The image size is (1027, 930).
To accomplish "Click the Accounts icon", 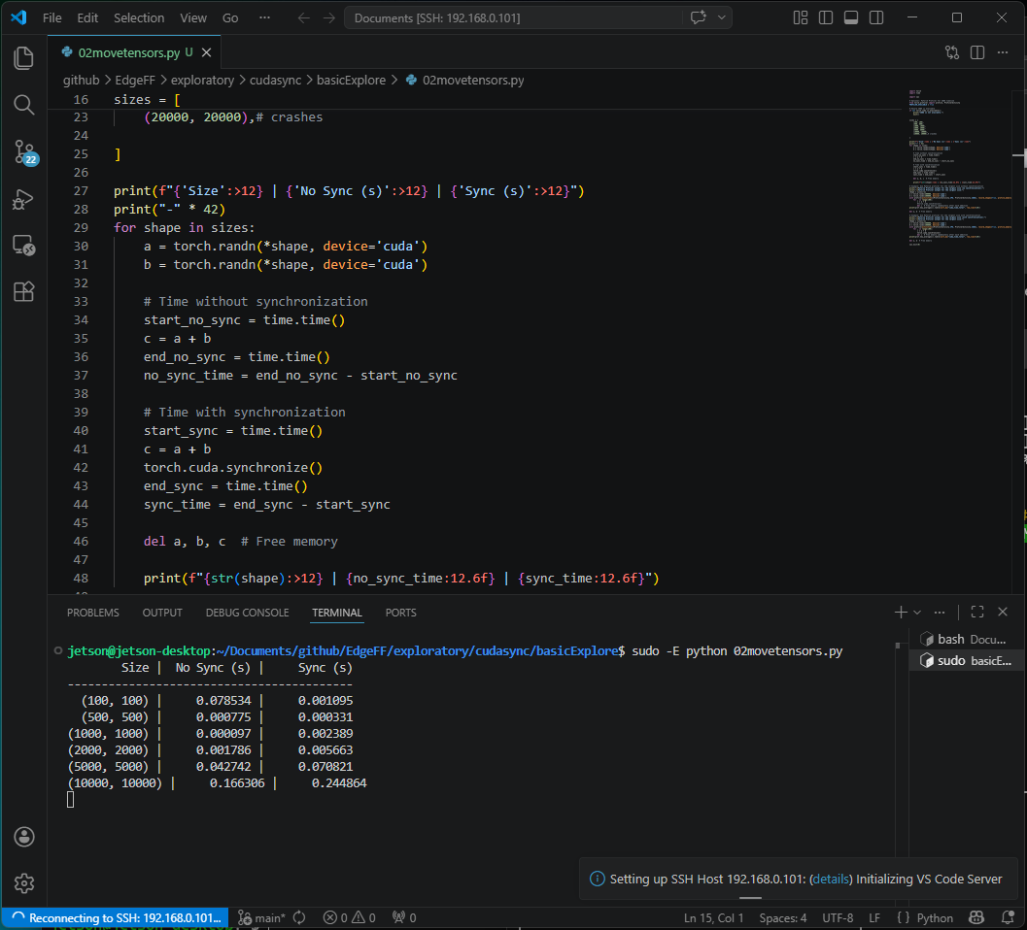I will point(24,837).
